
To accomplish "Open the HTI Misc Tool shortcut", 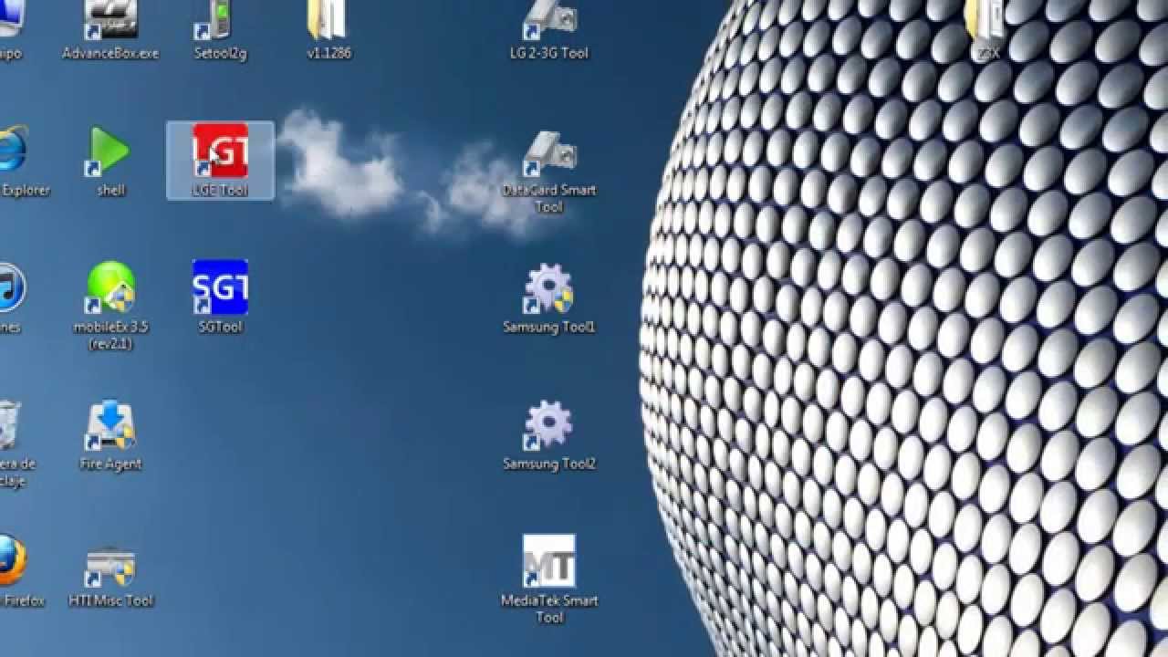I will coord(110,577).
